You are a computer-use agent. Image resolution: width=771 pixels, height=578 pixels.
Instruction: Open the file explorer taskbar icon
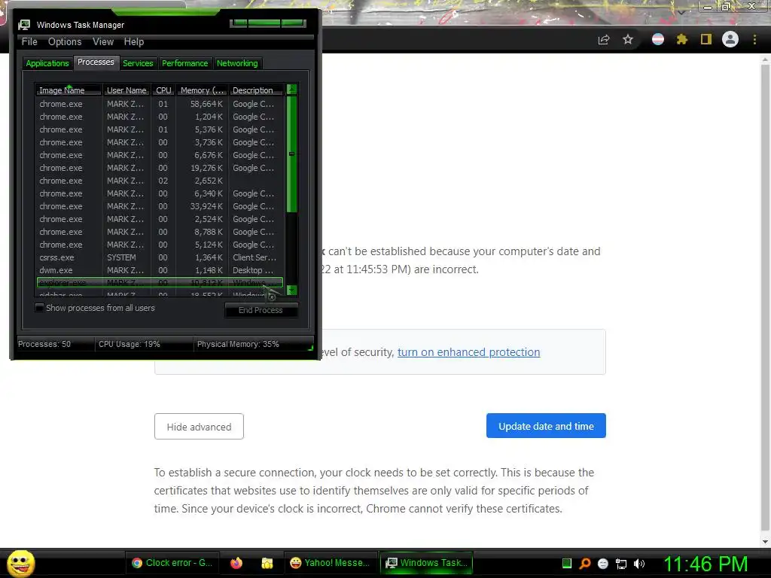coord(267,563)
